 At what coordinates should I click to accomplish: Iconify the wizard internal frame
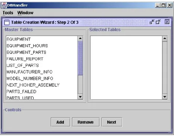(152, 22)
